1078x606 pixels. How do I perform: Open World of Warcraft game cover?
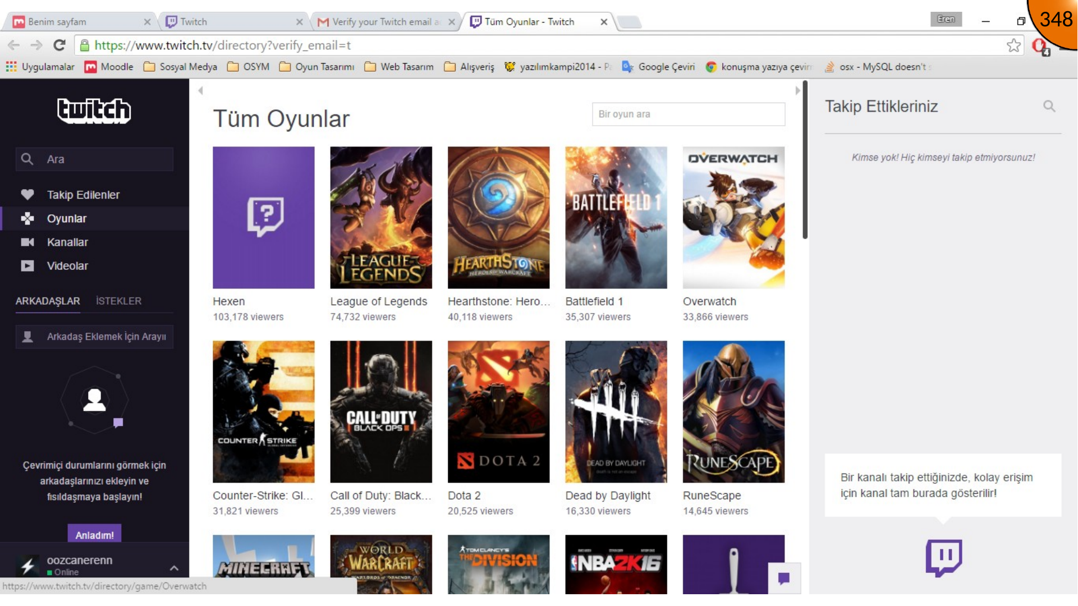coord(381,564)
